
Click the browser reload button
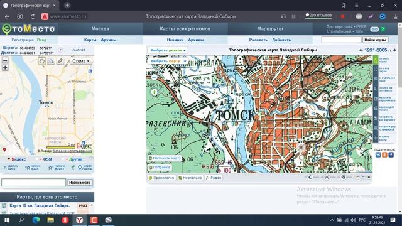(33, 16)
